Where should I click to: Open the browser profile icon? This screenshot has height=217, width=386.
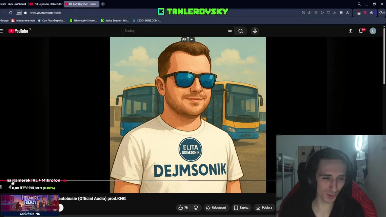(347, 13)
